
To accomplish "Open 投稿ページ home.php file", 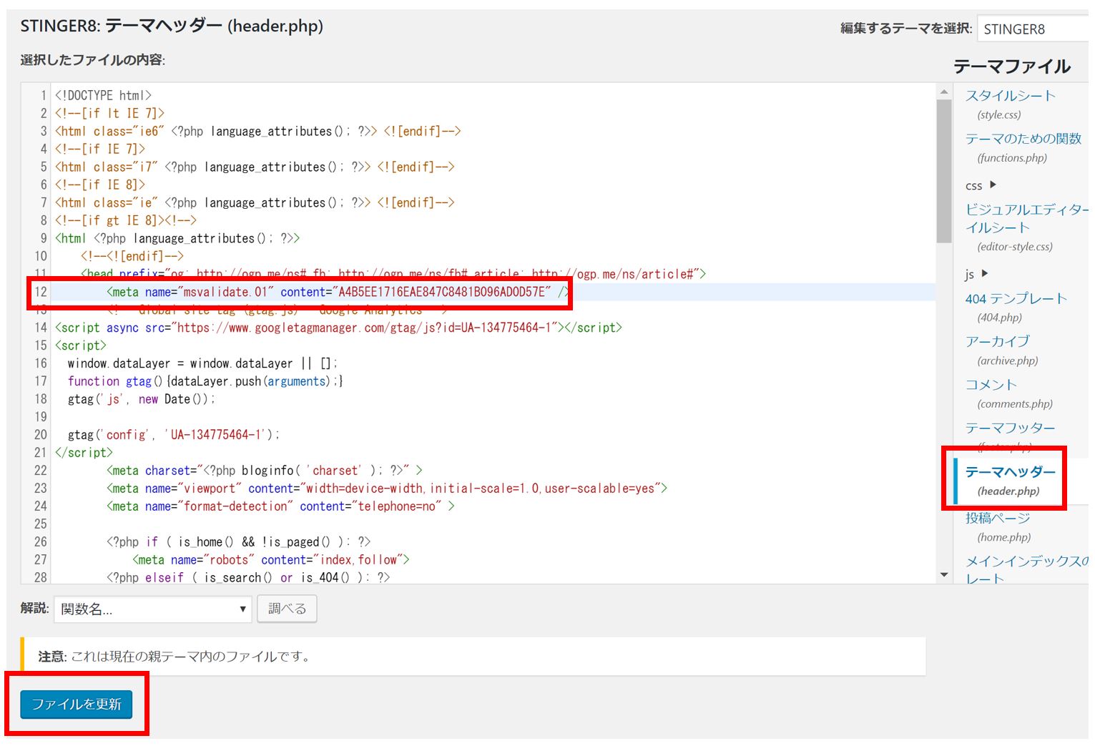I will click(997, 518).
